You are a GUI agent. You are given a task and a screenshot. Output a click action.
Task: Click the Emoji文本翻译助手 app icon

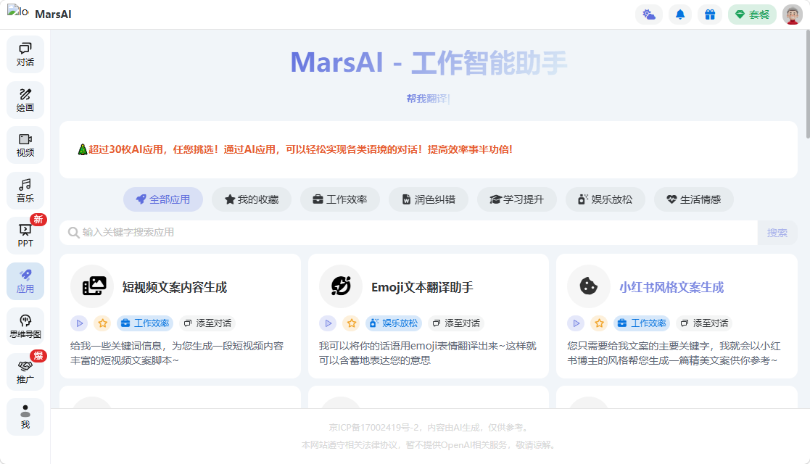340,287
